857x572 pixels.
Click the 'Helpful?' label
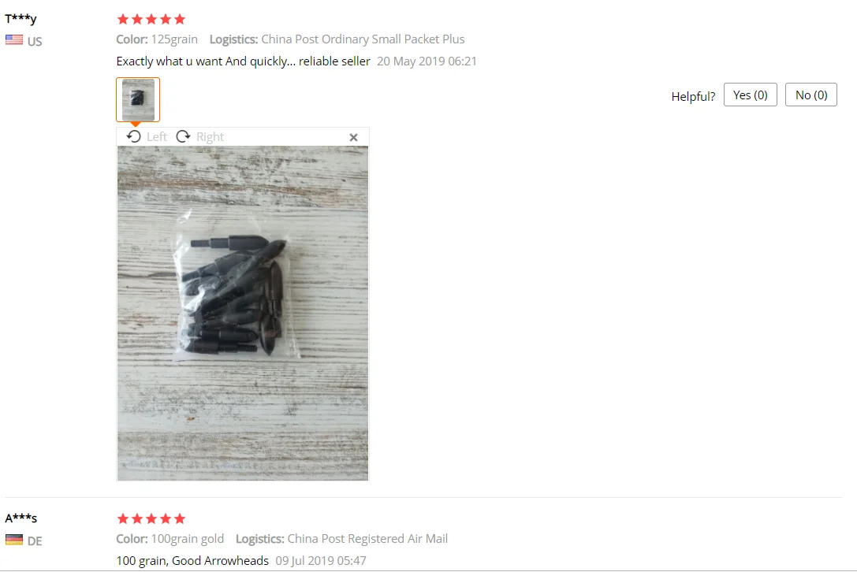pos(693,97)
